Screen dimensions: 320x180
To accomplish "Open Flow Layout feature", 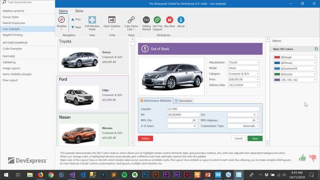I will (10, 80).
